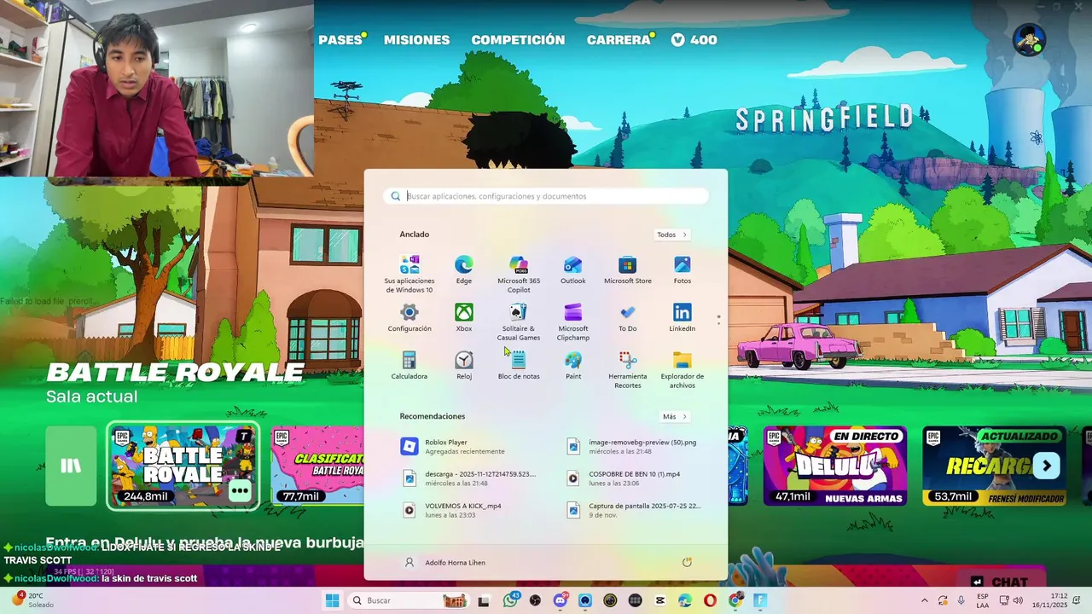
Task: Switch to COMPETICIÓN tab in Fortnite
Action: pyautogui.click(x=518, y=40)
